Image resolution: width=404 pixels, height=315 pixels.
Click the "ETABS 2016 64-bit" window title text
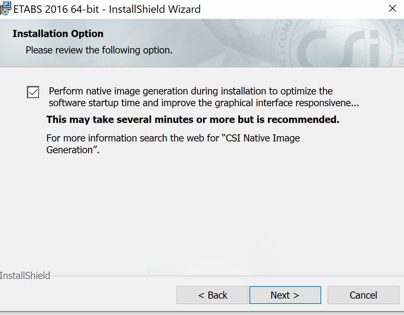[56, 9]
